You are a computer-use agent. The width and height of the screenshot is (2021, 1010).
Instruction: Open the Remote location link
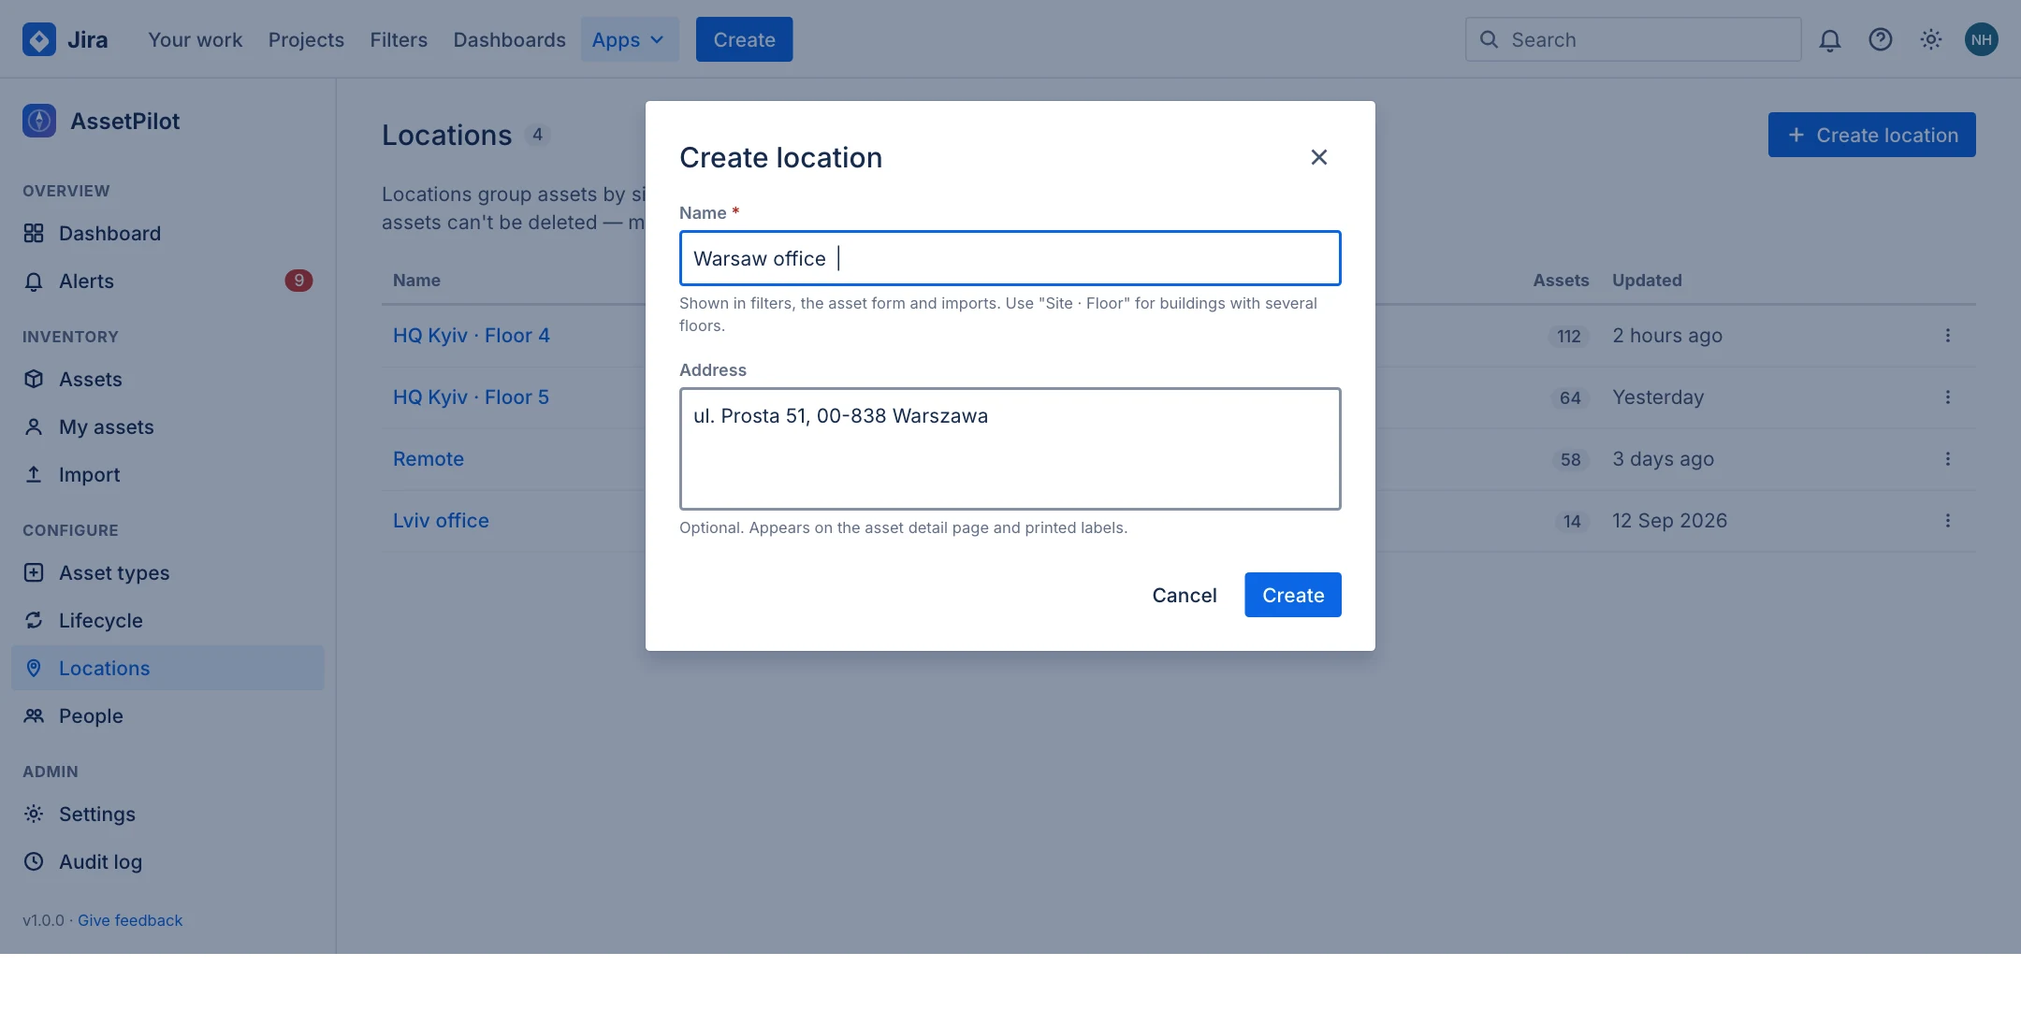pyautogui.click(x=429, y=458)
